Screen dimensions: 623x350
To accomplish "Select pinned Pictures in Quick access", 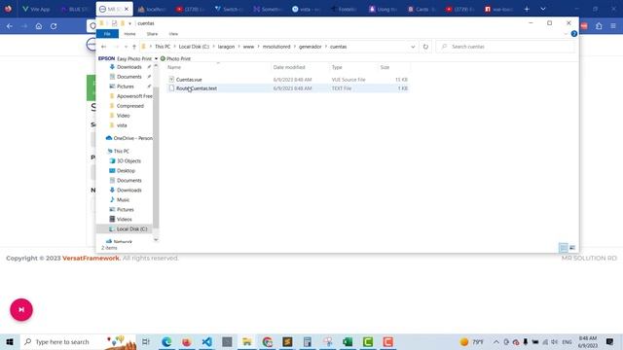I will (126, 87).
